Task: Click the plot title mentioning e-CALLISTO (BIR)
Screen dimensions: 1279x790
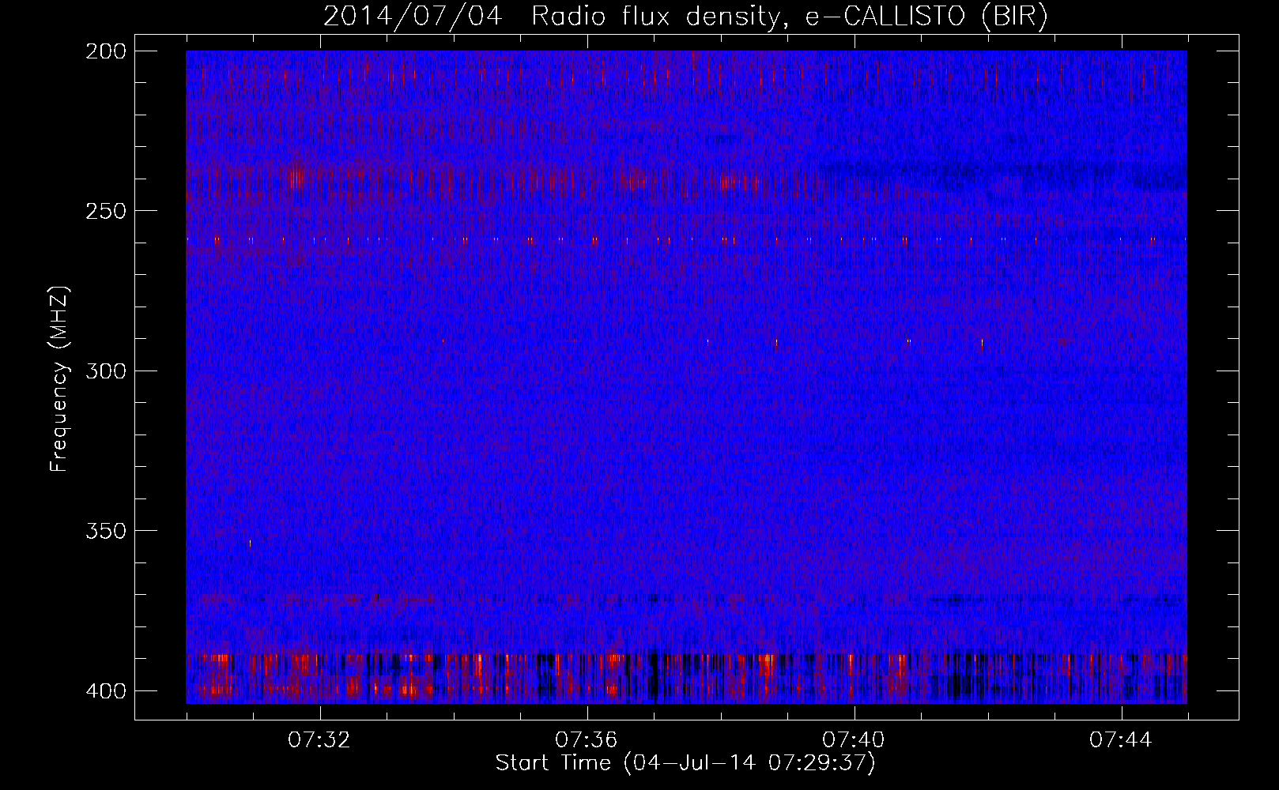Action: 685,16
